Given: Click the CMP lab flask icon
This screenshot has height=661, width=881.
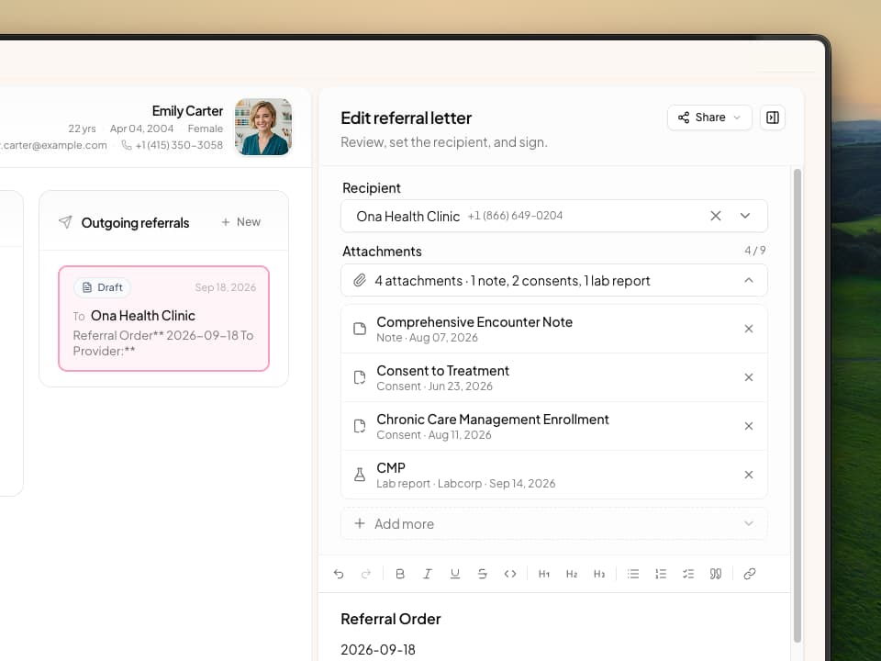Looking at the screenshot, I should [x=360, y=475].
